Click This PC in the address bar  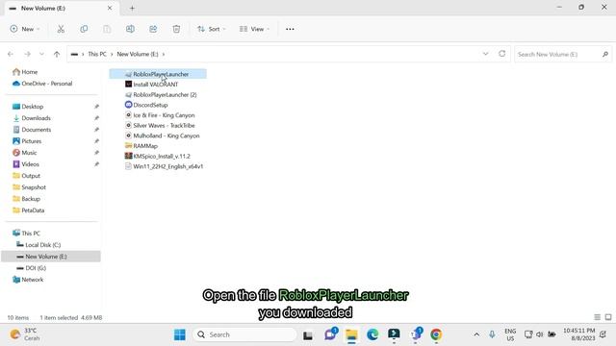tap(97, 54)
